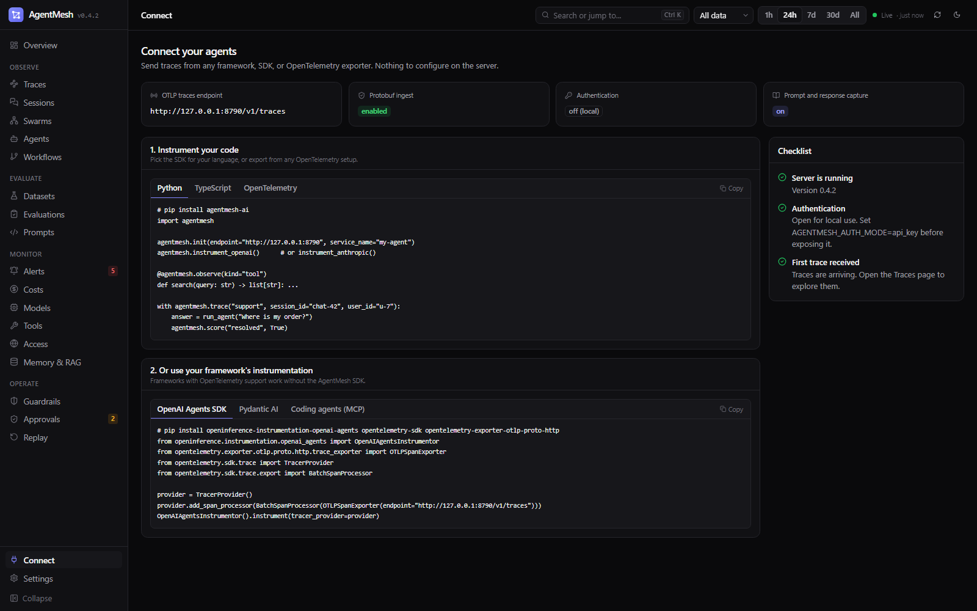Click the v0.4.2 version label
The image size is (977, 611).
[x=88, y=16]
